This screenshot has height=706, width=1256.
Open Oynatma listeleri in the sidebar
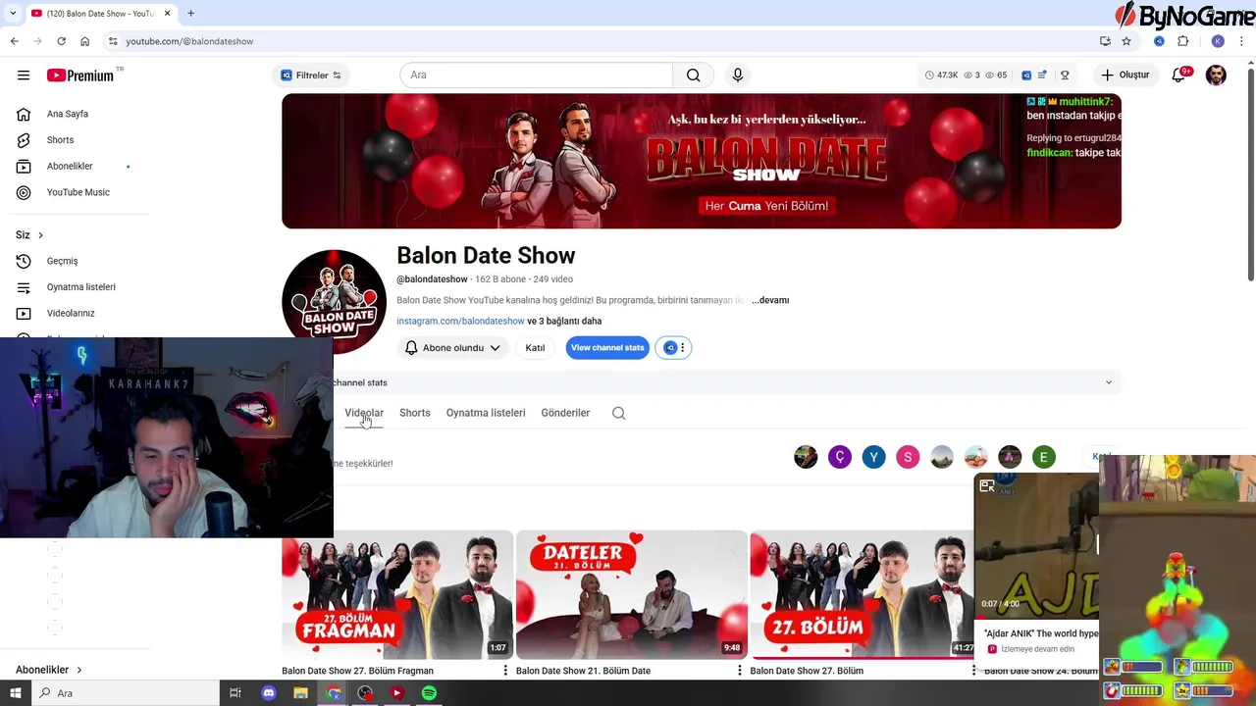coord(80,287)
